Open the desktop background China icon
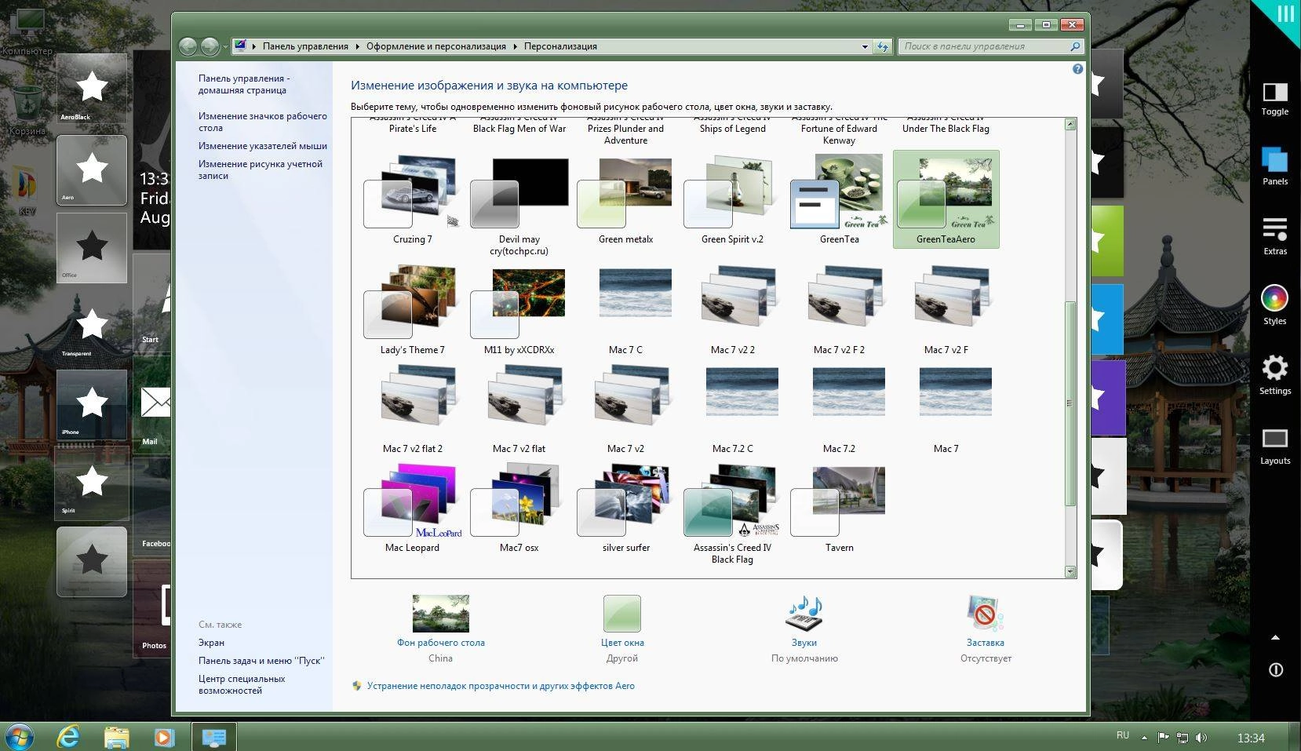The width and height of the screenshot is (1301, 751). (440, 613)
